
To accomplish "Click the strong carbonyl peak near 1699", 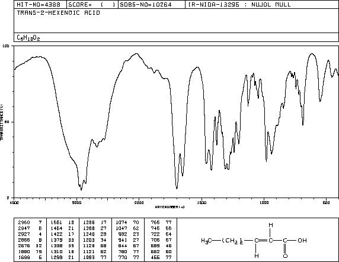I will (177, 189).
